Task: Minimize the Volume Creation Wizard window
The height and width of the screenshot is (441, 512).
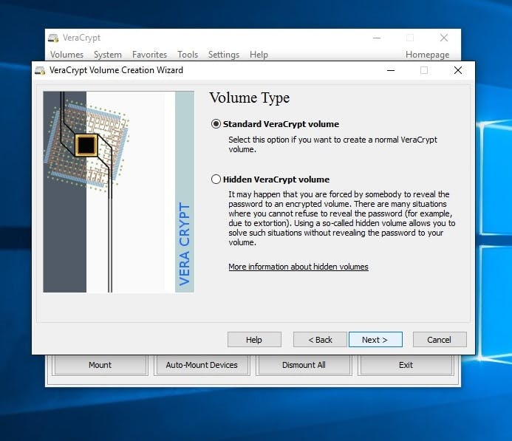Action: click(391, 70)
